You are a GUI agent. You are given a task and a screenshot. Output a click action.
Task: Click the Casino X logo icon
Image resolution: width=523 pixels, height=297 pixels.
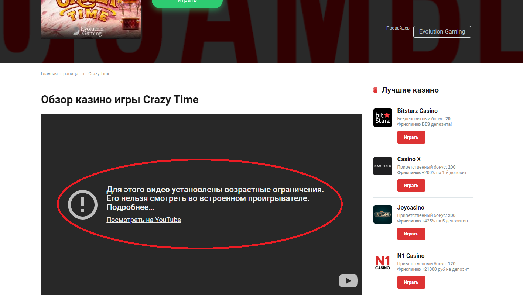pyautogui.click(x=383, y=166)
